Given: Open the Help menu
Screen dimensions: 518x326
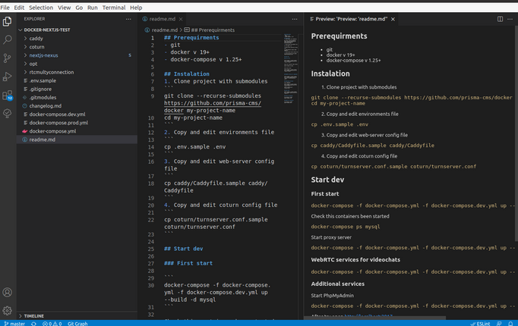Looking at the screenshot, I should click(x=136, y=8).
